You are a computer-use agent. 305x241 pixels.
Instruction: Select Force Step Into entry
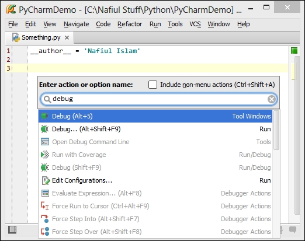(155, 219)
